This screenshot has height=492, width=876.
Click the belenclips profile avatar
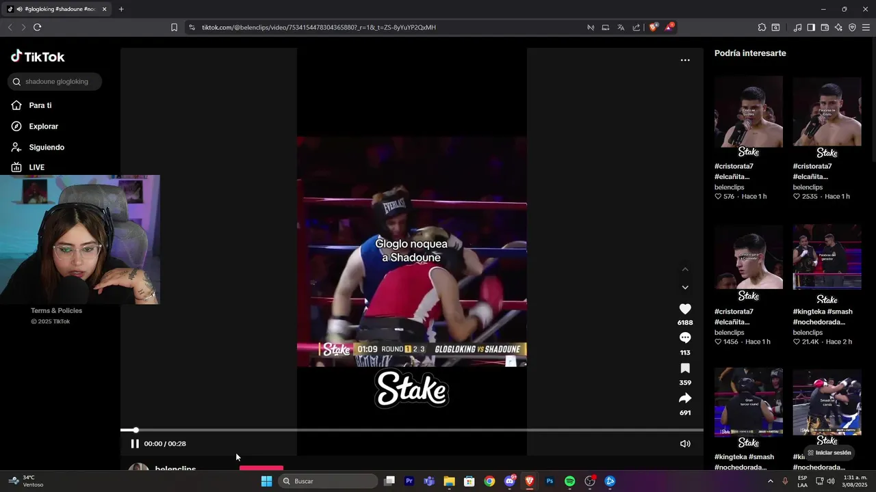139,467
